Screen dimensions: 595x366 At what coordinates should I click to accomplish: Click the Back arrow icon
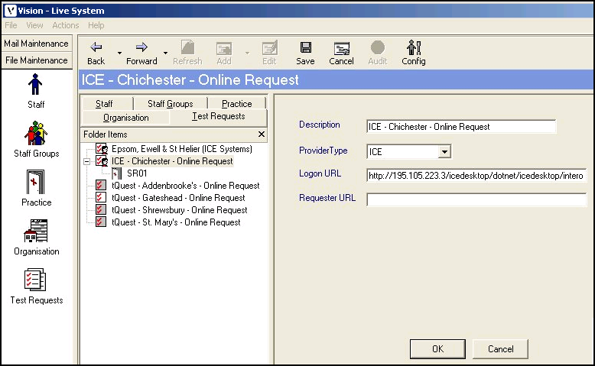(96, 47)
